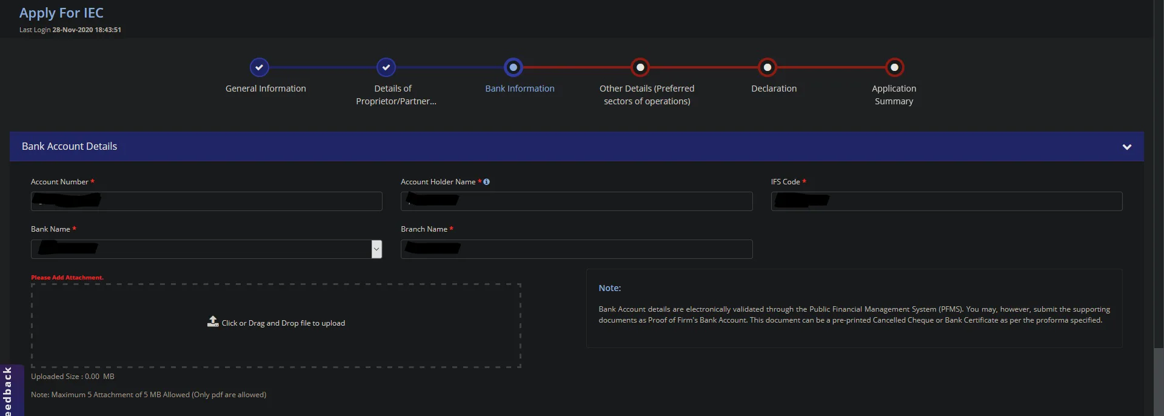Viewport: 1164px width, 416px height.
Task: Go to General Information step label
Action: [266, 89]
